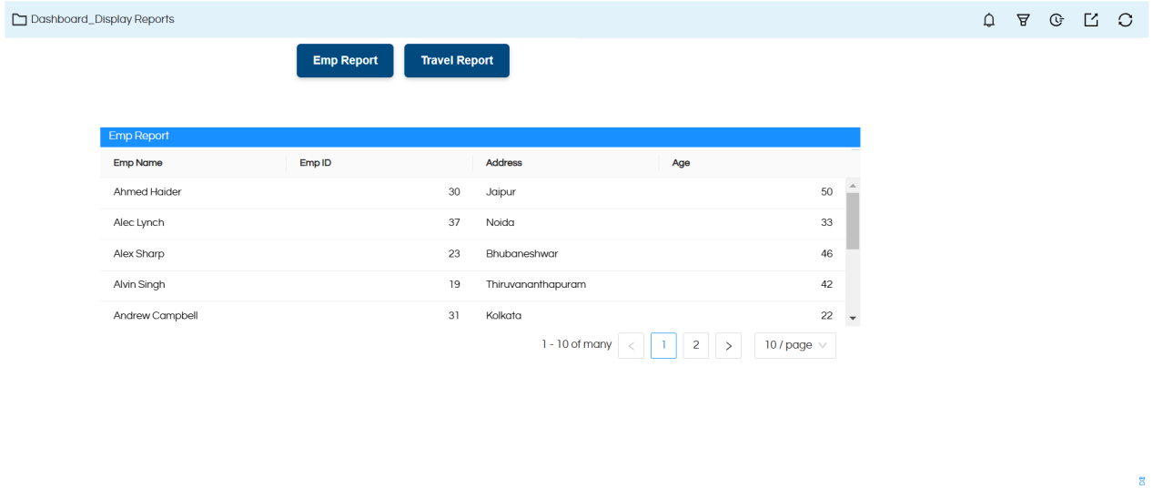The image size is (1153, 489).
Task: Click the Dashboard_Display Reports title
Action: (x=103, y=19)
